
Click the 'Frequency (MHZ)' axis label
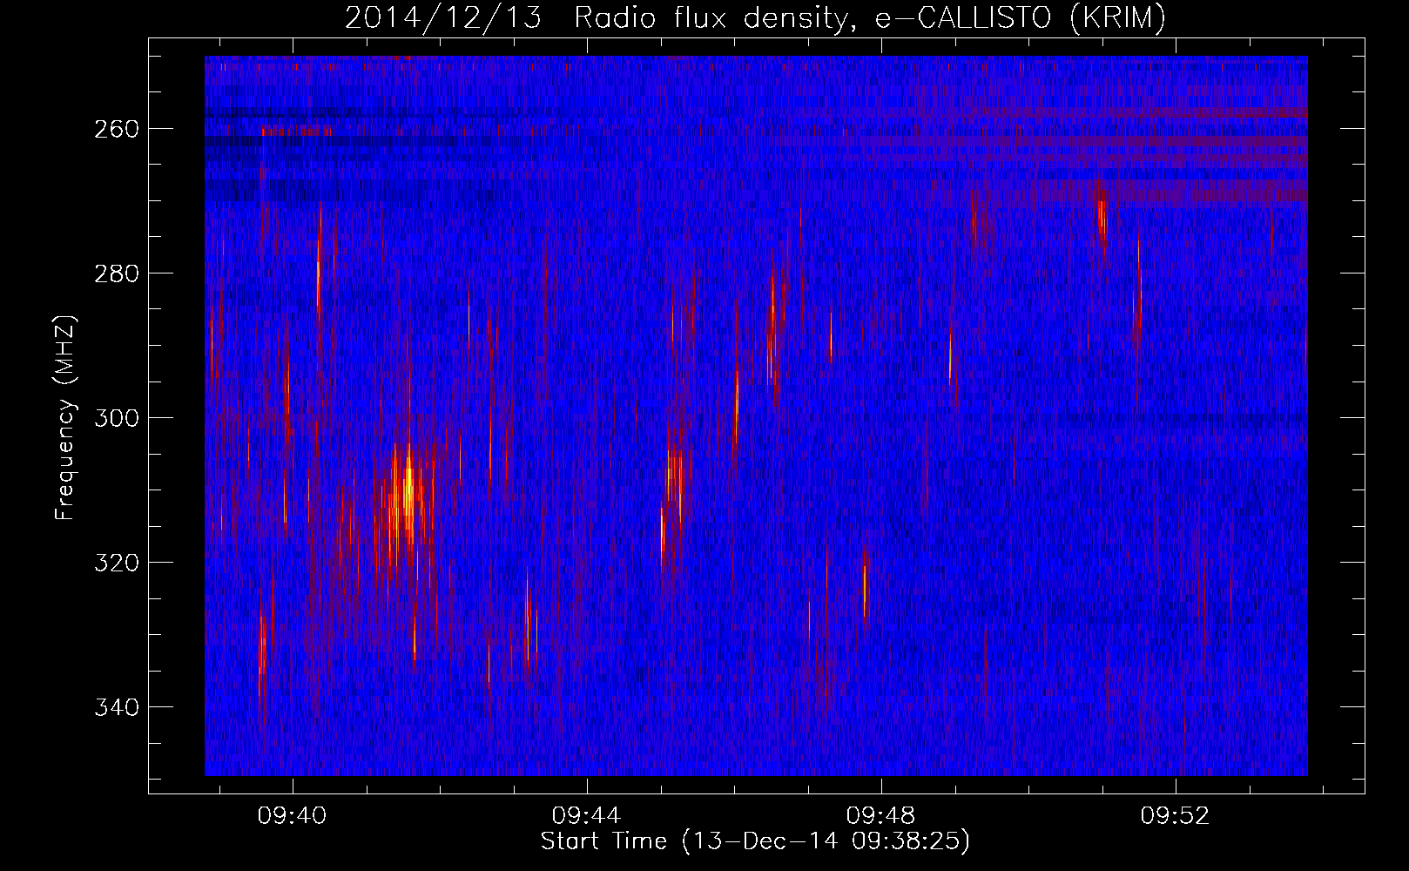click(x=65, y=417)
